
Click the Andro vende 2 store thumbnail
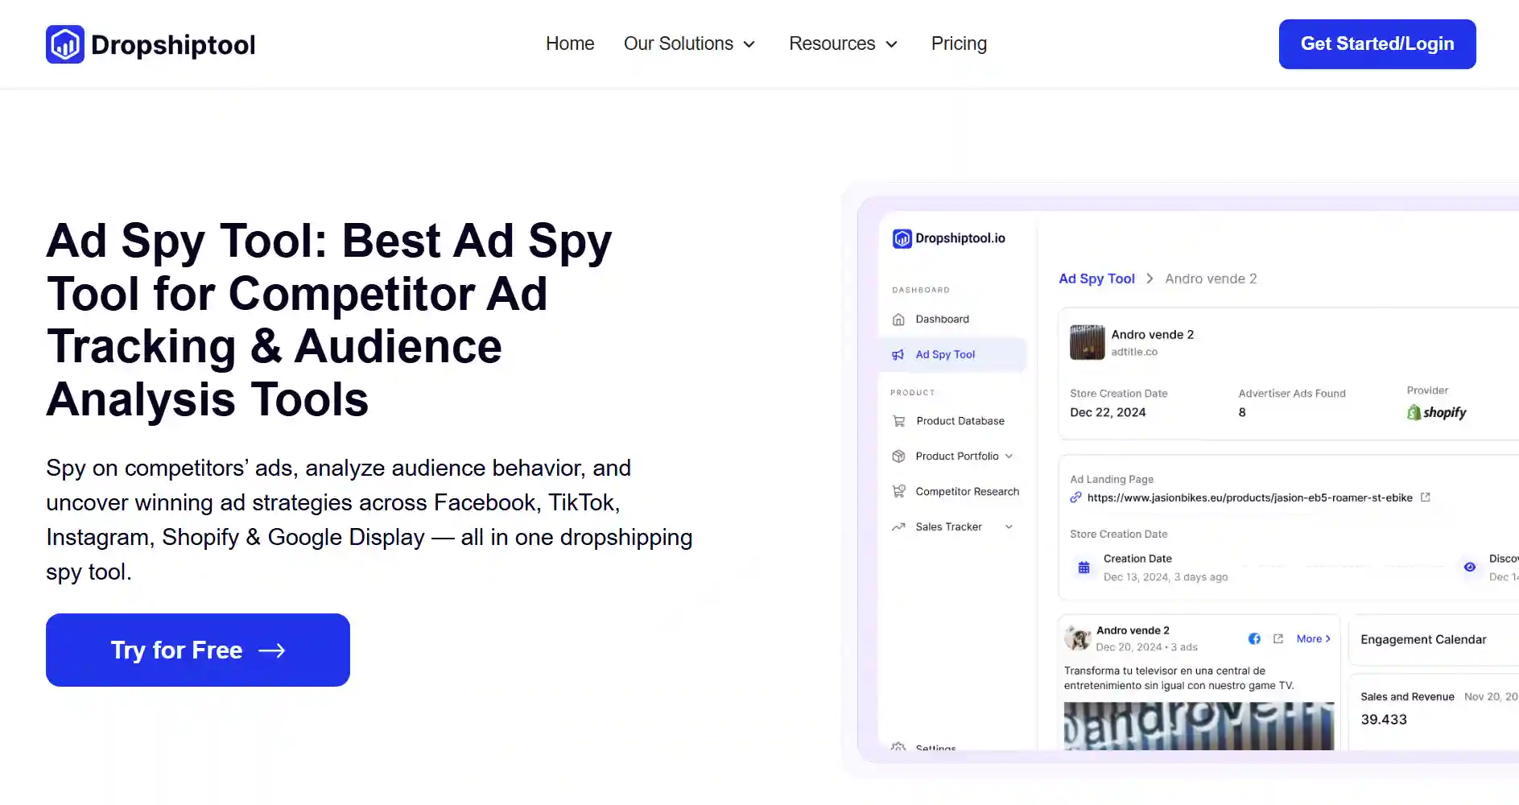pos(1087,342)
